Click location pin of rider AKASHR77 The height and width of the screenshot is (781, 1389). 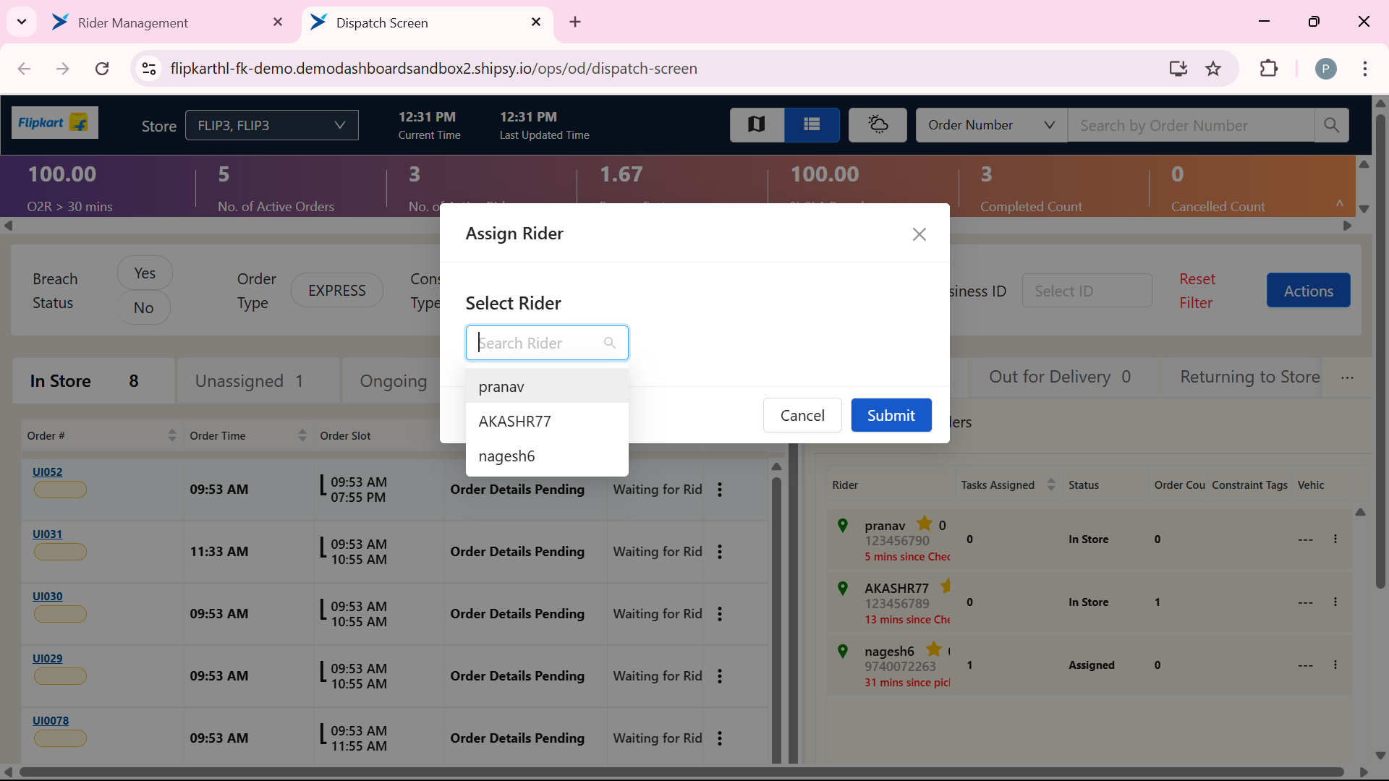tap(843, 589)
